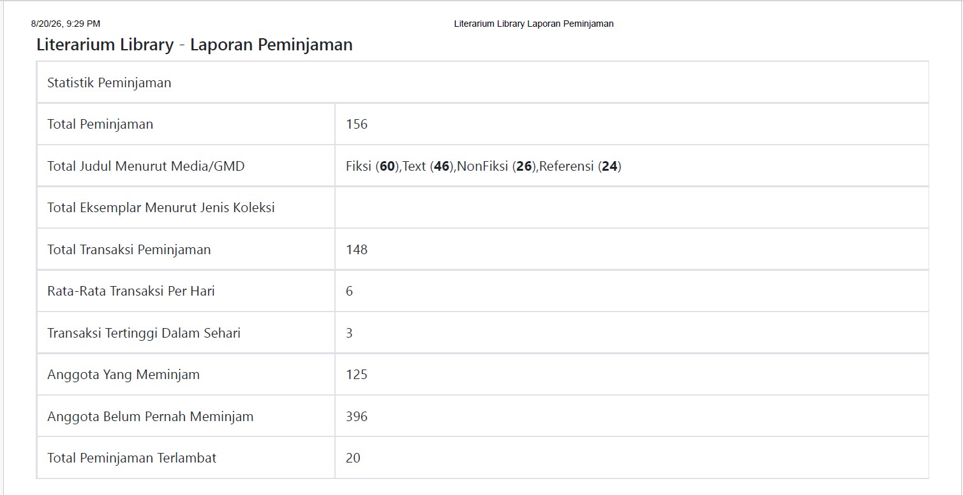
Task: Click the Total Transaksi Peminjaman label
Action: tap(129, 250)
